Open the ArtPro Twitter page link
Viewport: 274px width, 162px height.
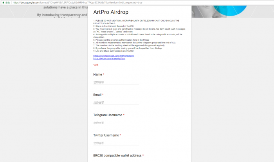tap(109, 59)
